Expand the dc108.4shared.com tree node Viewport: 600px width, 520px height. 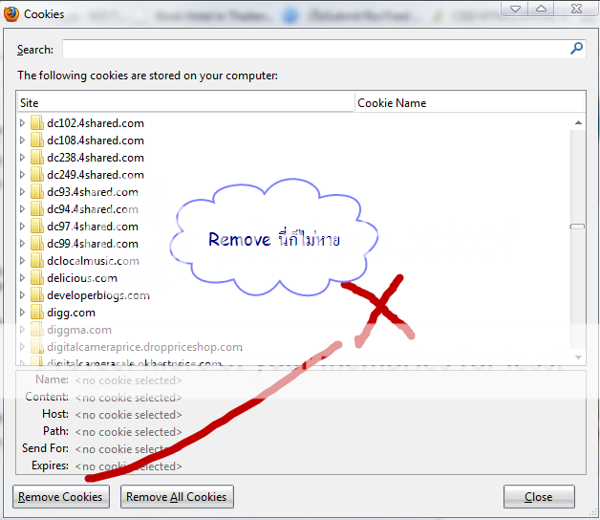[23, 141]
